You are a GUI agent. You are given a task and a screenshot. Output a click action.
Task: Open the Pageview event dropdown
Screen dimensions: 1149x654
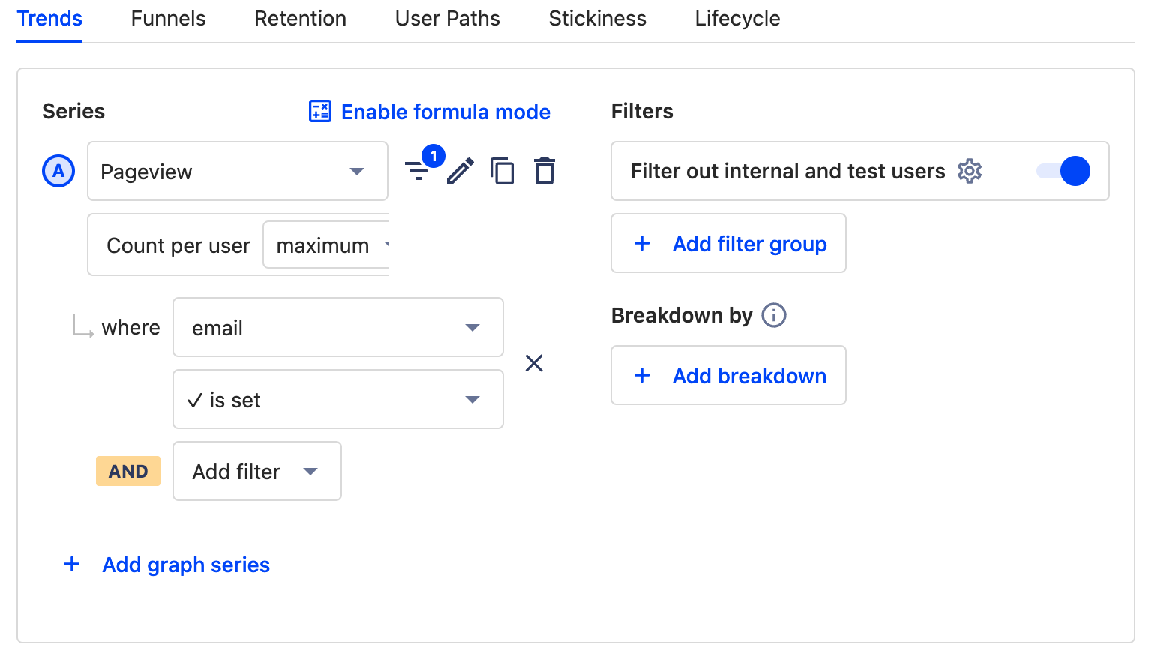pyautogui.click(x=356, y=171)
